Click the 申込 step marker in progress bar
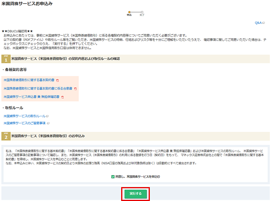The width and height of the screenshot is (271, 201). point(129,12)
